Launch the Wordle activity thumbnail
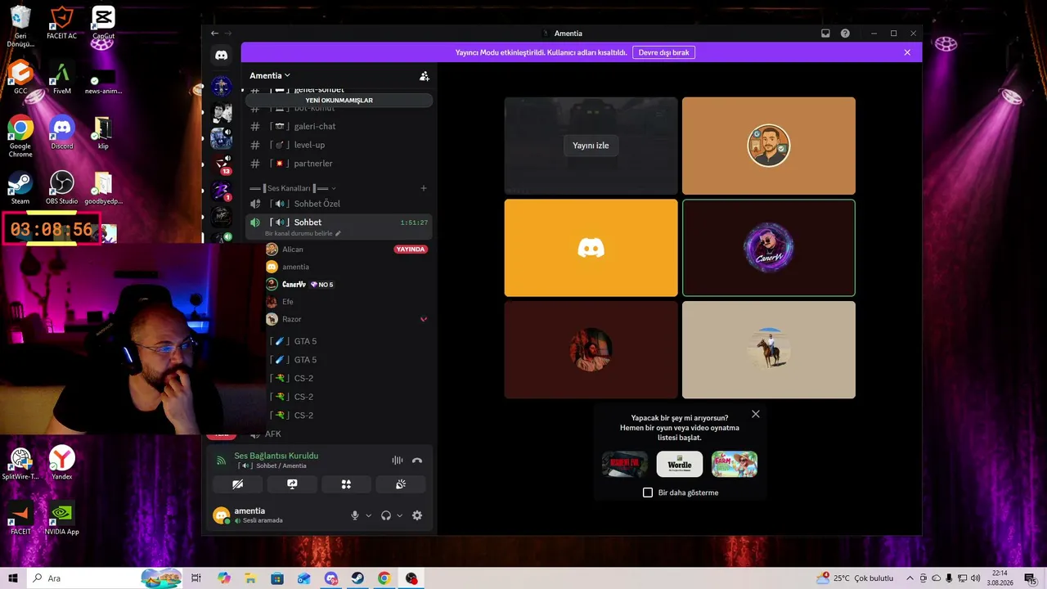 (x=680, y=464)
